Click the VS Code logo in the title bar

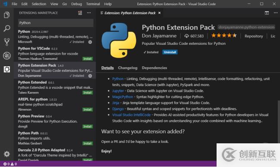tap(5, 4)
